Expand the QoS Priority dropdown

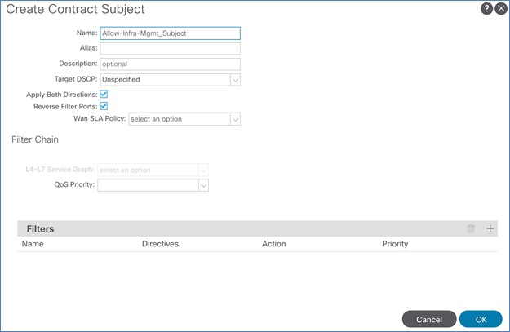point(204,185)
